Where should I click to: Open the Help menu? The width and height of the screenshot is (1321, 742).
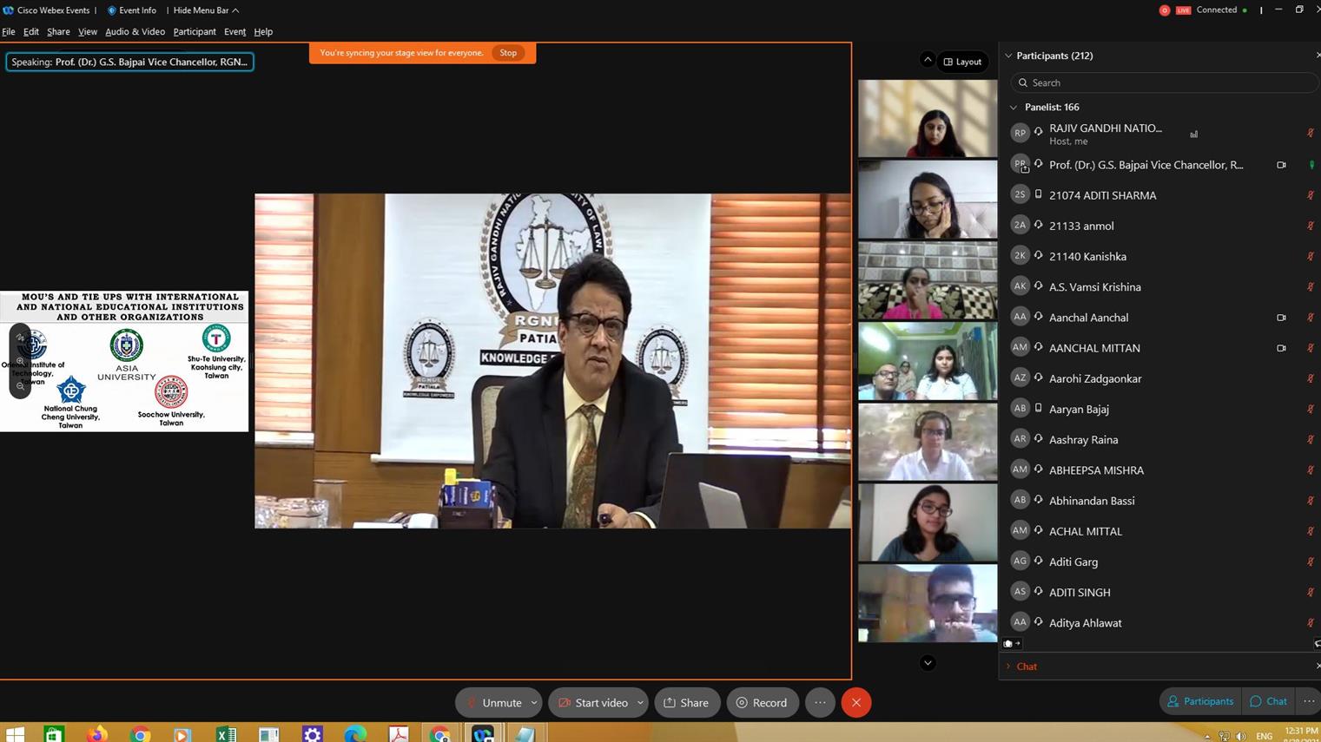tap(263, 32)
